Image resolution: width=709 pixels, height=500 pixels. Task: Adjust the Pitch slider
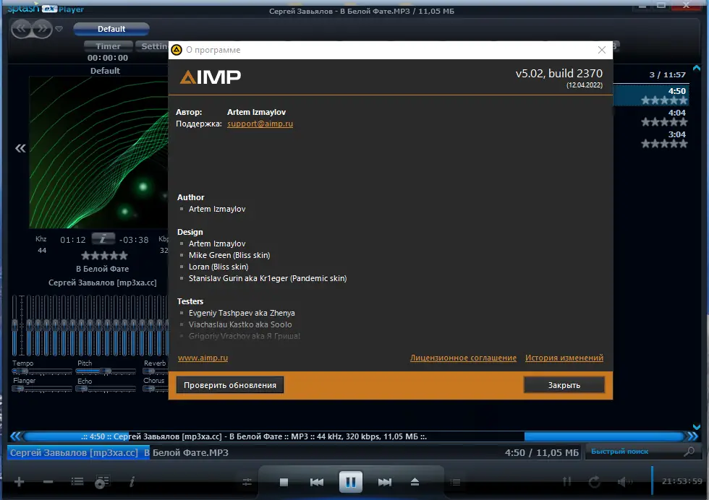click(106, 371)
